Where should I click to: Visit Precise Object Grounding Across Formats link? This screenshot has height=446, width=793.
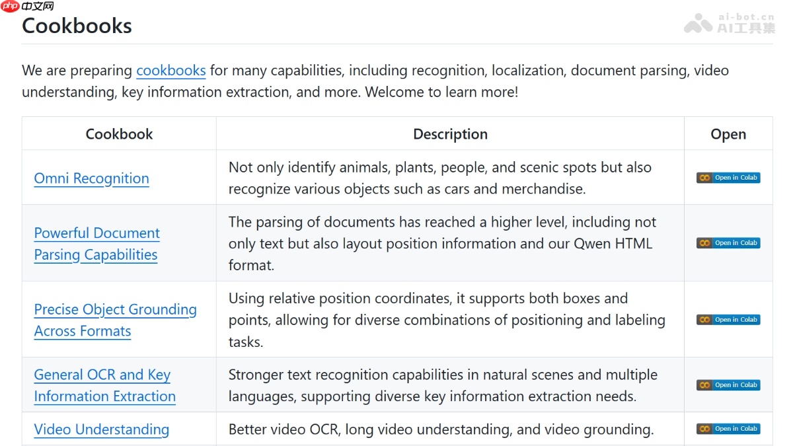tap(115, 320)
